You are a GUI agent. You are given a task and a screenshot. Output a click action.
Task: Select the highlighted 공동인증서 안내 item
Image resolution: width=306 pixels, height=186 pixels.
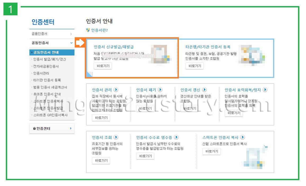click(x=46, y=53)
